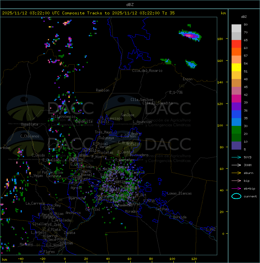
Task: Click the -40 tick on horizontal axis
Action: pos(21,259)
